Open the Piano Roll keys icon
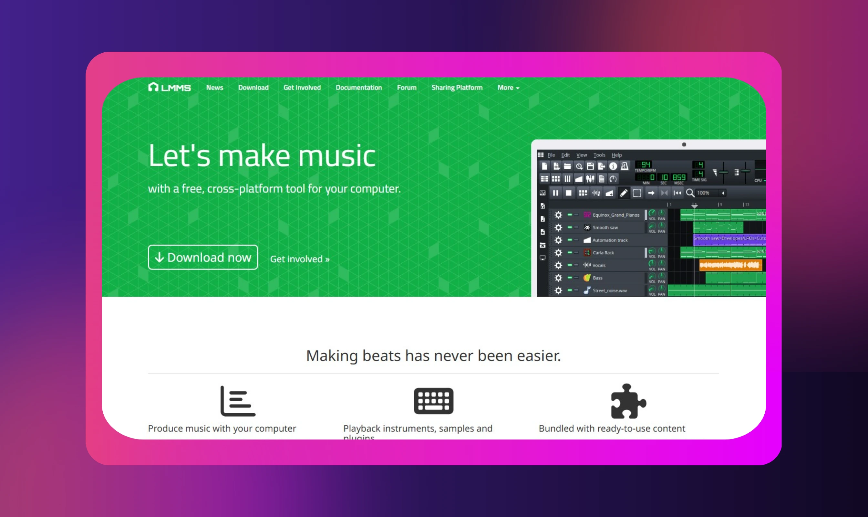The image size is (868, 517). tap(567, 179)
